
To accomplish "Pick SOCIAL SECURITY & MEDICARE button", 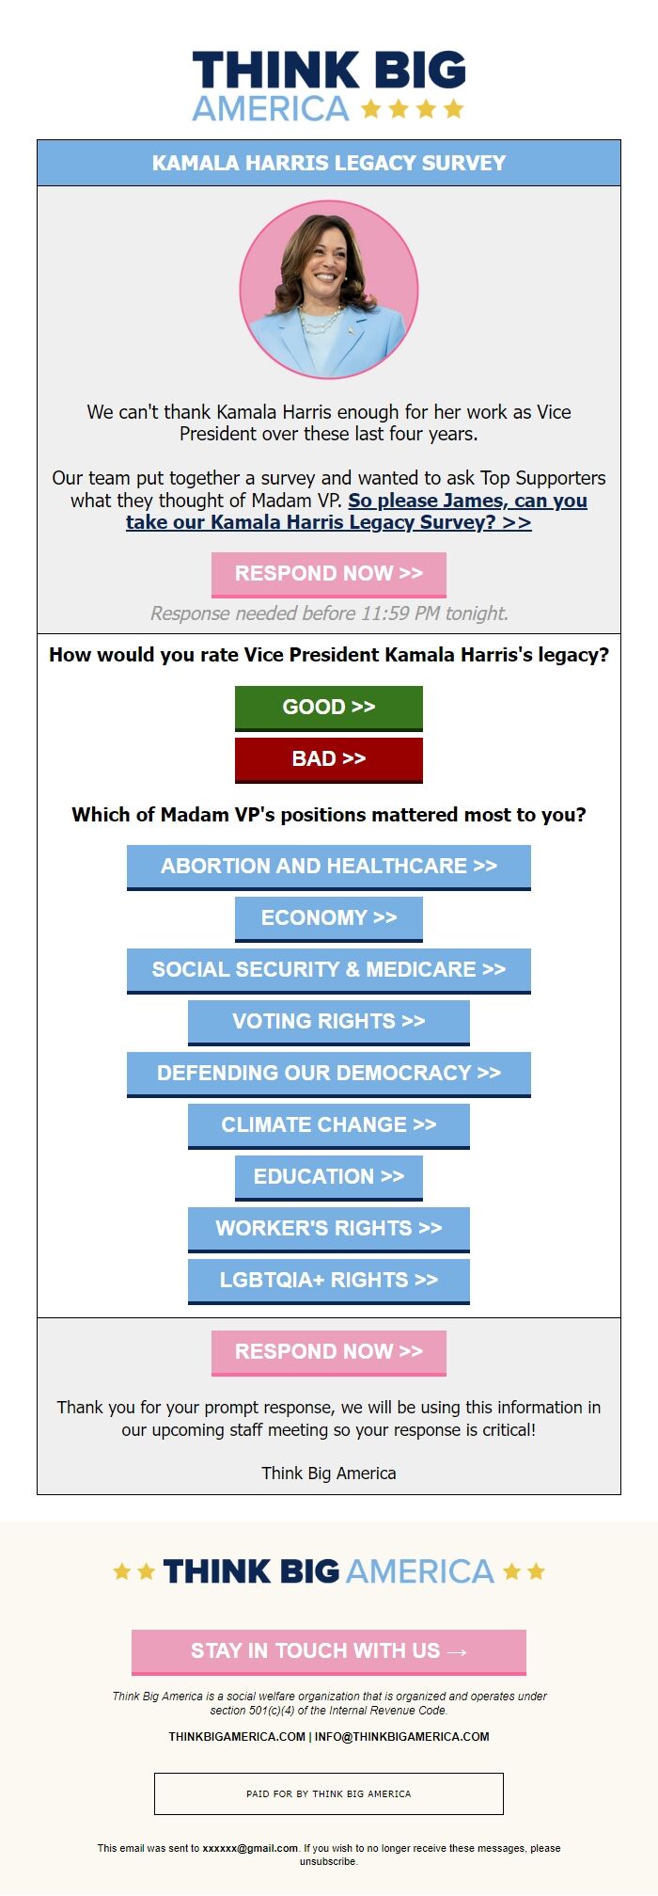I will pyautogui.click(x=329, y=971).
